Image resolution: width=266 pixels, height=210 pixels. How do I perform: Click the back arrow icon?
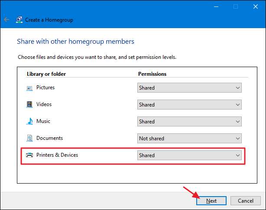click(x=6, y=19)
